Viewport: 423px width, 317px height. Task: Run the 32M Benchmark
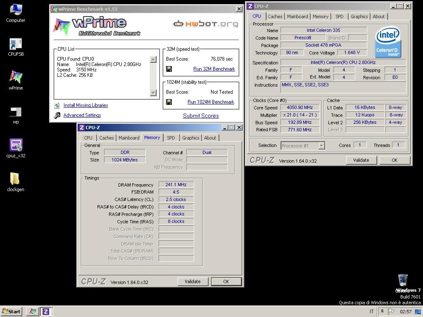click(x=214, y=69)
